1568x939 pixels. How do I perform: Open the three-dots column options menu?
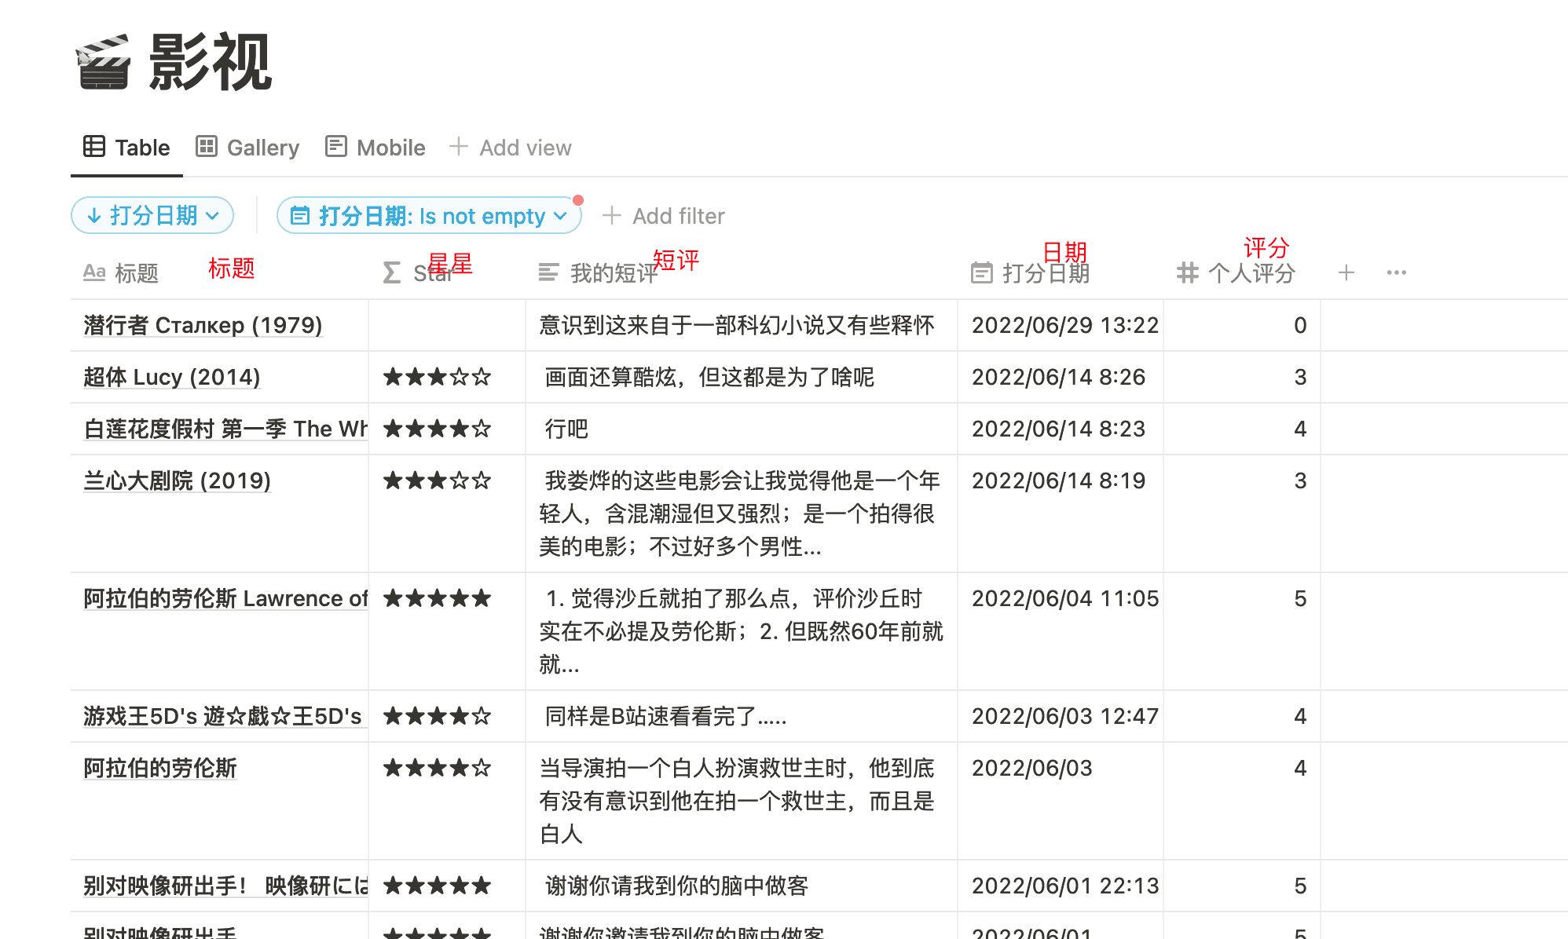click(x=1396, y=272)
